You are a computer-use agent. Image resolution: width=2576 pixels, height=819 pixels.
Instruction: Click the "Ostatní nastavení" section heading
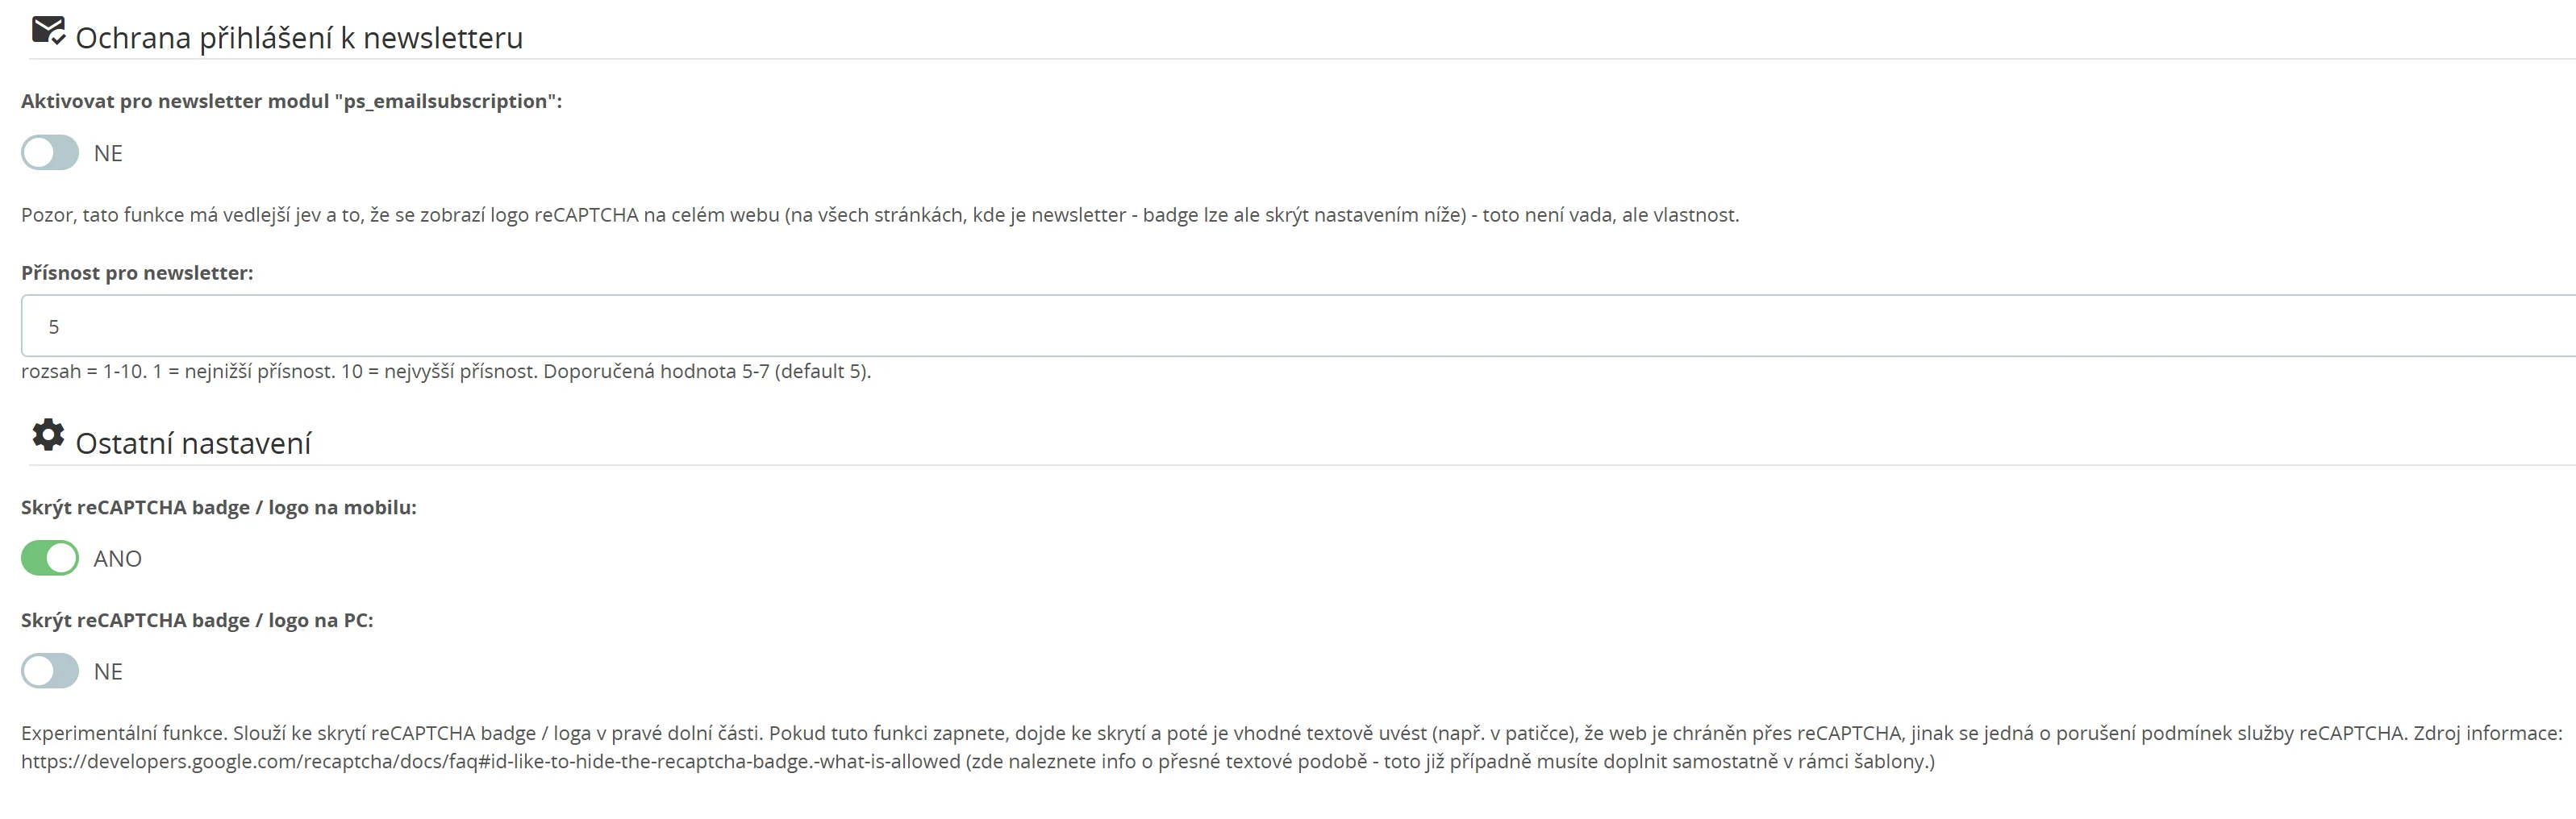[x=193, y=444]
